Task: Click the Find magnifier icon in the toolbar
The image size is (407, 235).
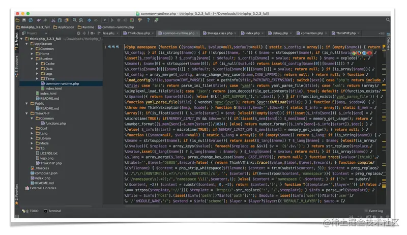Action: click(x=75, y=20)
